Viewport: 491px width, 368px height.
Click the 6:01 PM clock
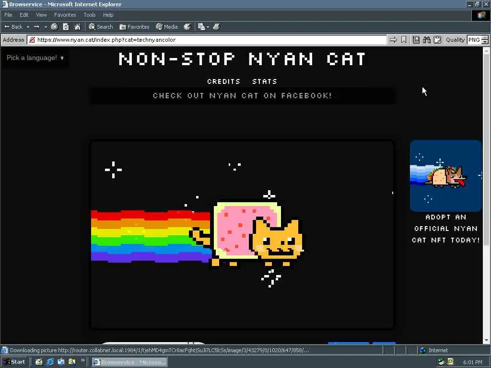472,362
